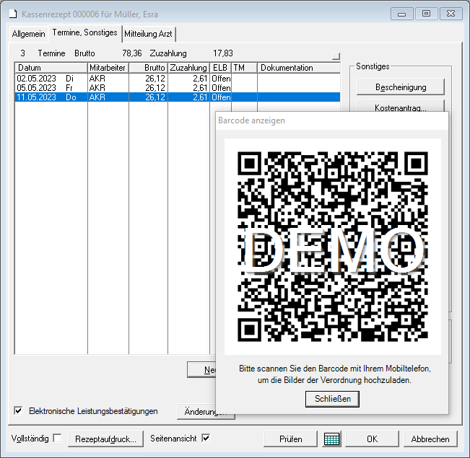
Task: Toggle Elektronische Leistungsbestätigungen checkbox
Action: (x=18, y=410)
